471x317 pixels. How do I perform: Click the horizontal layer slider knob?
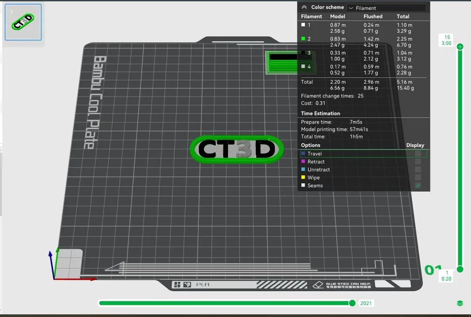(352, 303)
